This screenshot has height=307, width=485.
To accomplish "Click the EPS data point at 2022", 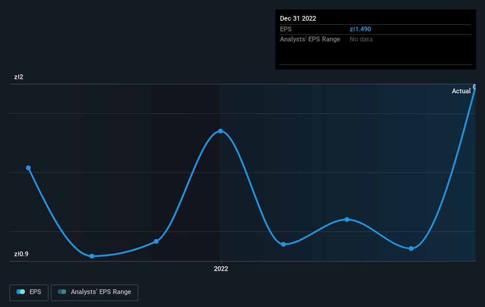I will pyautogui.click(x=220, y=131).
